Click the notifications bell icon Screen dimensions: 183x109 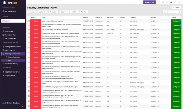point(159,2)
